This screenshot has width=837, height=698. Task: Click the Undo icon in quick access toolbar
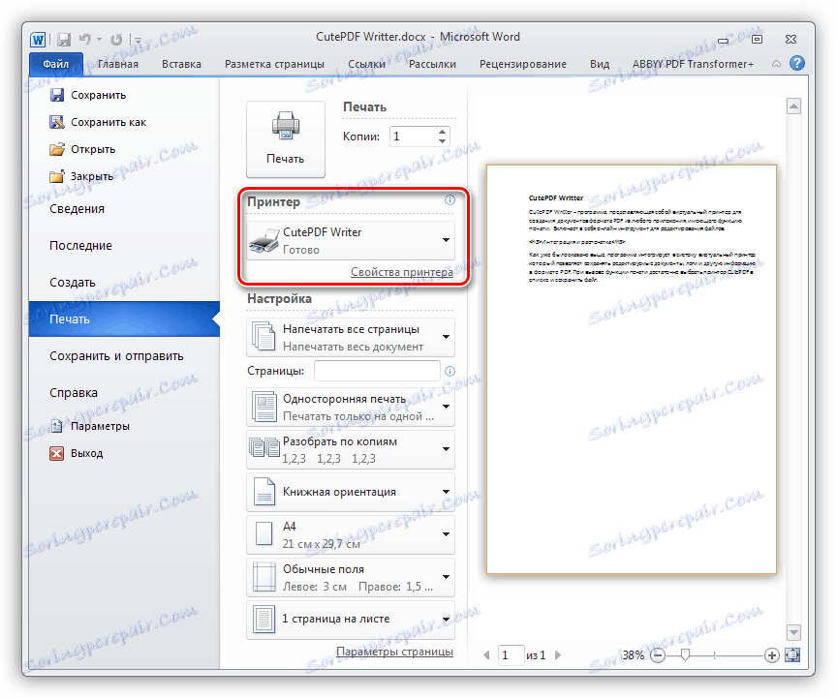[85, 39]
